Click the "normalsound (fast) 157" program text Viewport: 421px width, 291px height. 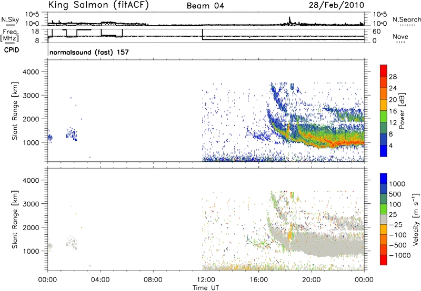click(x=89, y=52)
